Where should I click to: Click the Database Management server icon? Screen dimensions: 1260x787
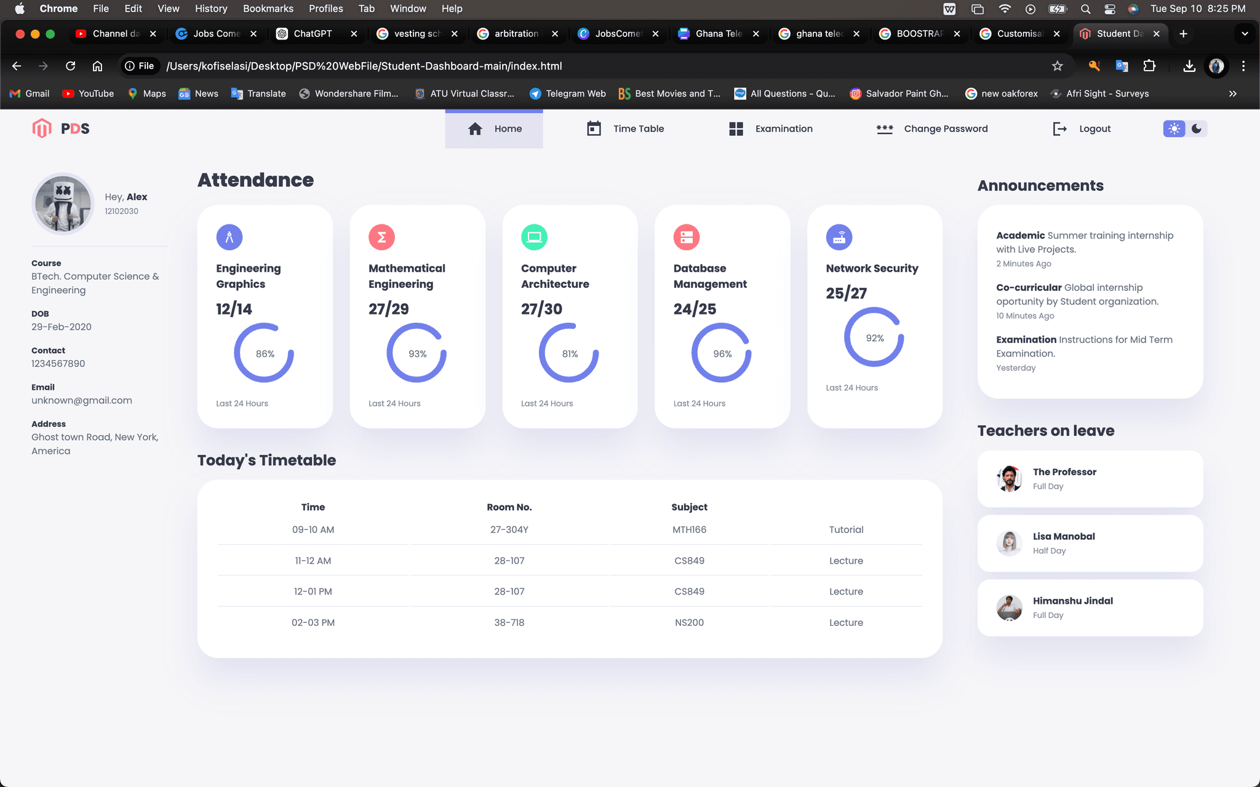click(x=687, y=237)
